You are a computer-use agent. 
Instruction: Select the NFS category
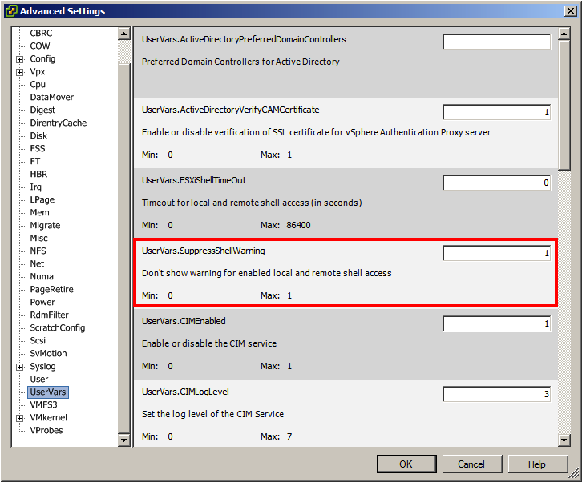tap(38, 251)
